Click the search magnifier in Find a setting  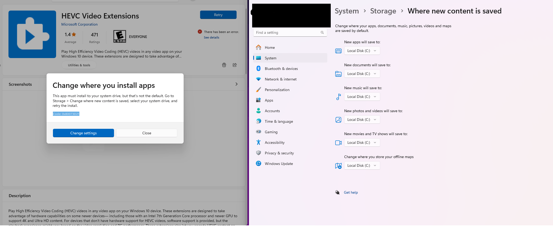(322, 32)
